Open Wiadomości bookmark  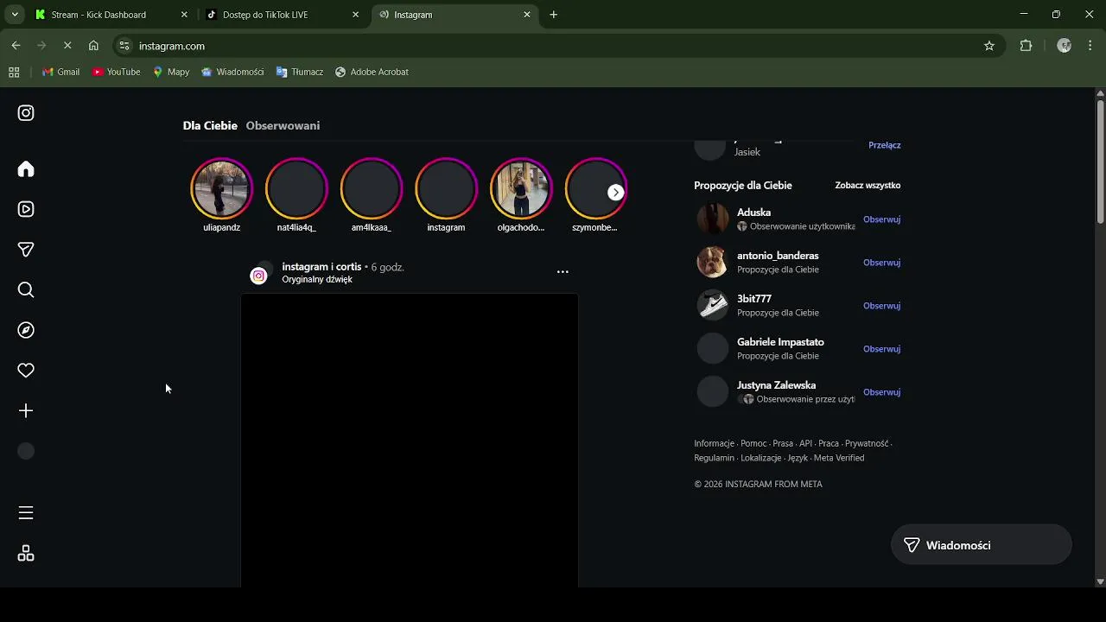click(232, 72)
